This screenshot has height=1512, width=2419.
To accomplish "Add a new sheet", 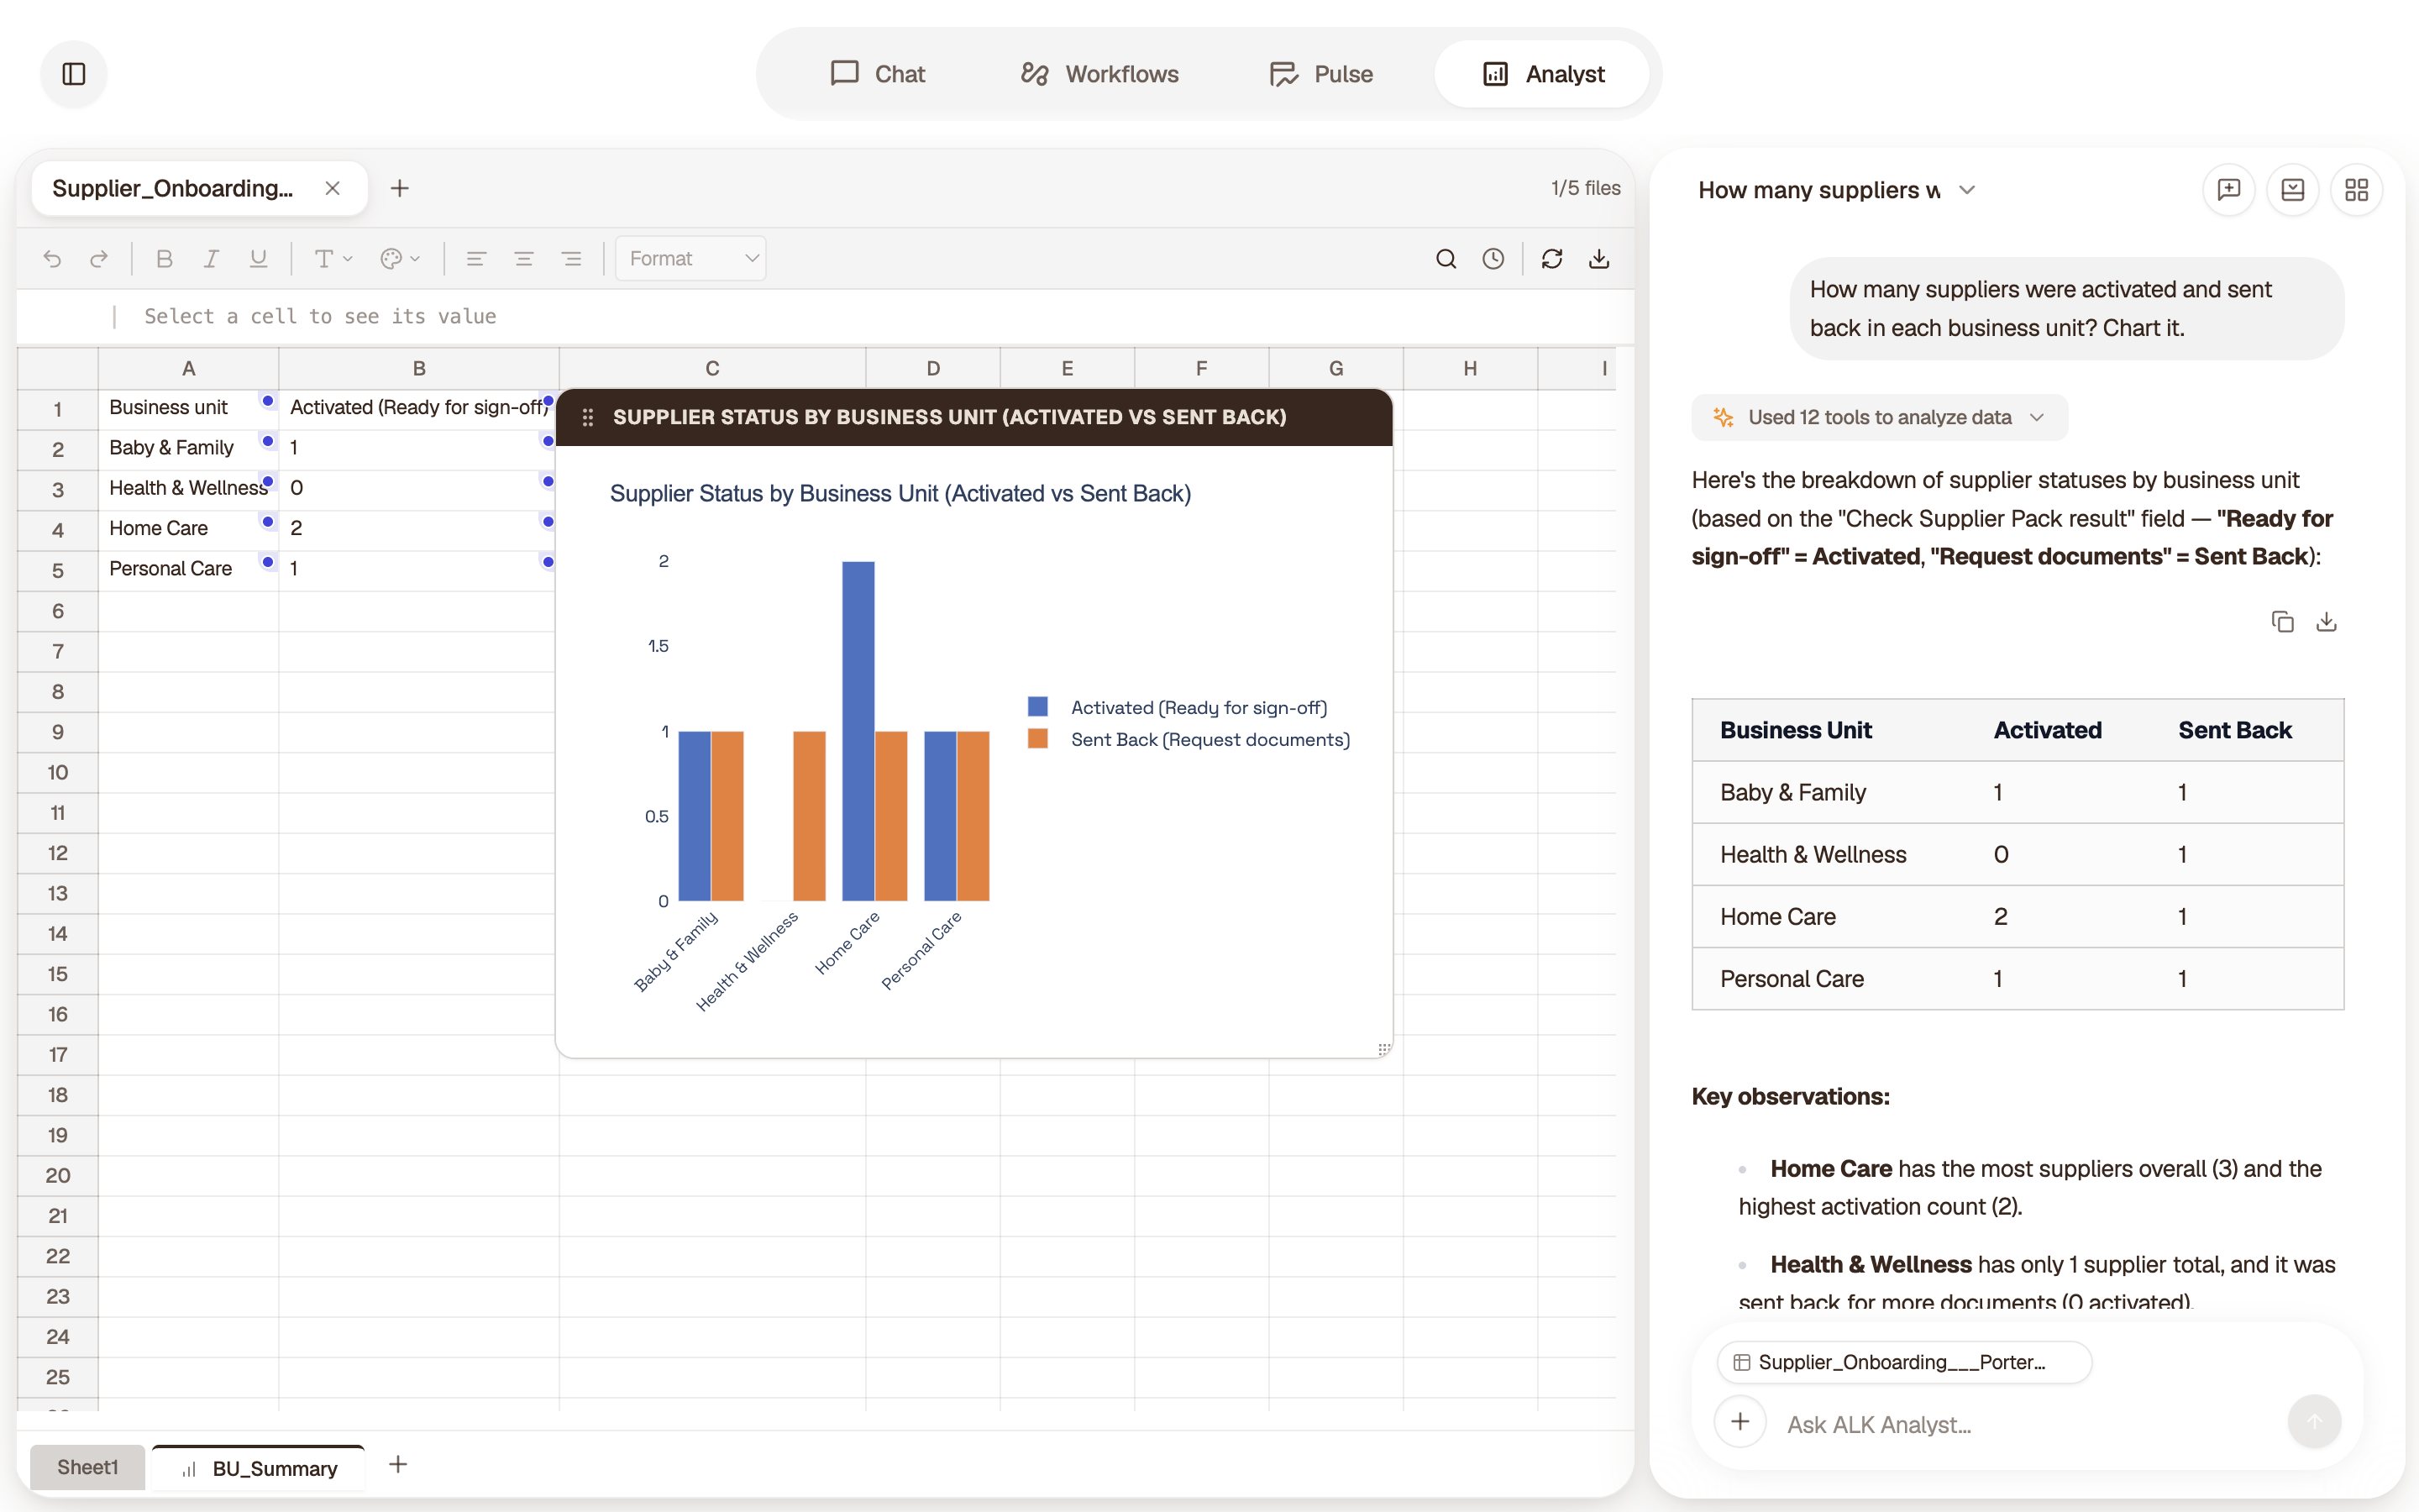I will point(398,1465).
